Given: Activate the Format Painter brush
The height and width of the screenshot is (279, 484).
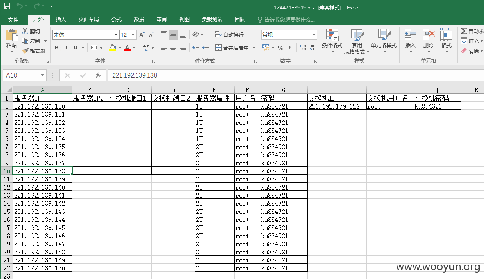Looking at the screenshot, I should [25, 51].
